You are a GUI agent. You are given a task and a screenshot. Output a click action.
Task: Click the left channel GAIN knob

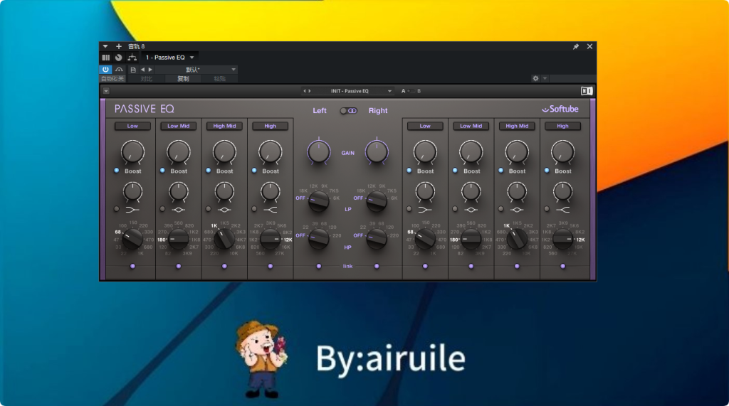(x=319, y=152)
